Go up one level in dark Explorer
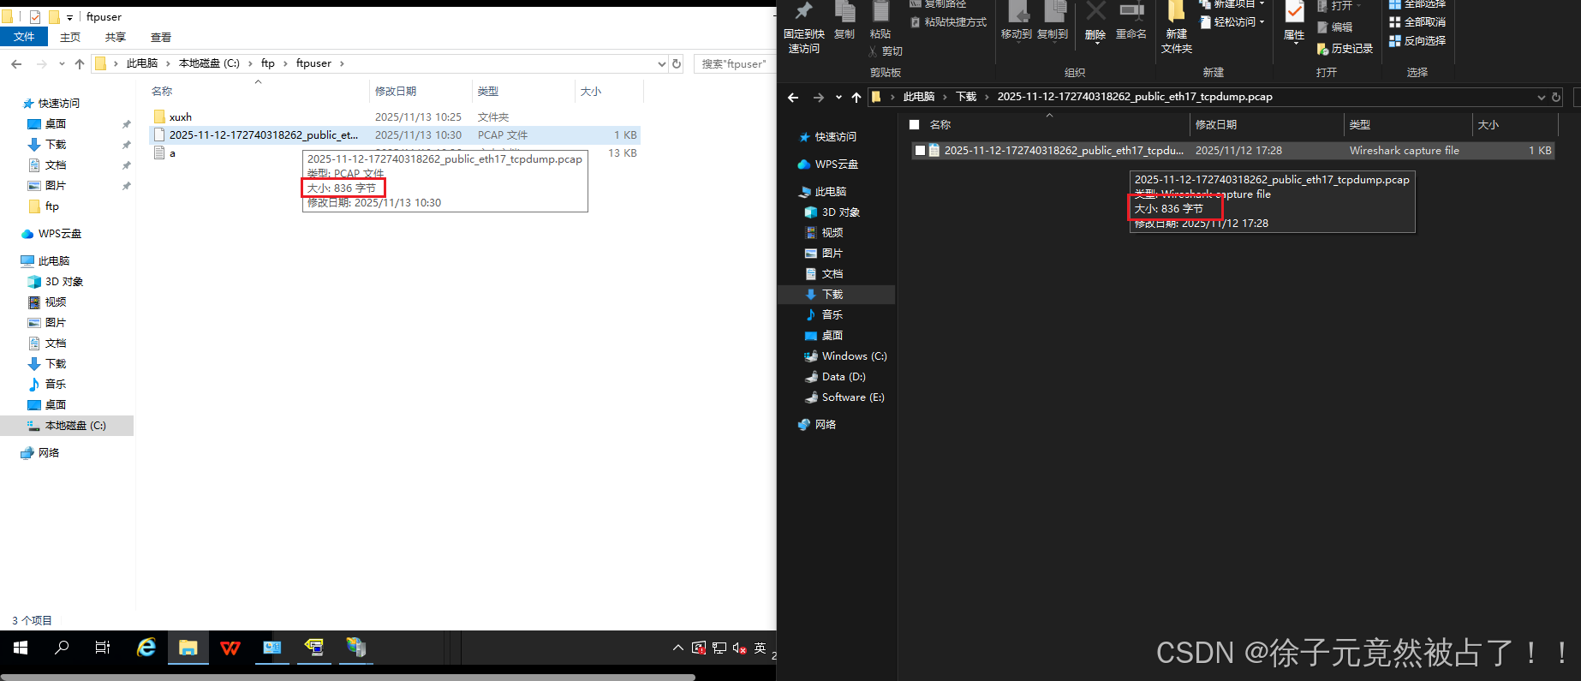Screen dimensions: 1581x681 [x=856, y=98]
